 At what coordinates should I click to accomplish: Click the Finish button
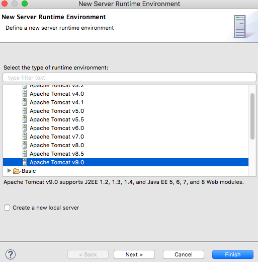click(233, 254)
